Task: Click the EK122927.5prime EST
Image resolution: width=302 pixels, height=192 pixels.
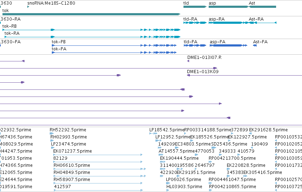Action: (229, 141)
